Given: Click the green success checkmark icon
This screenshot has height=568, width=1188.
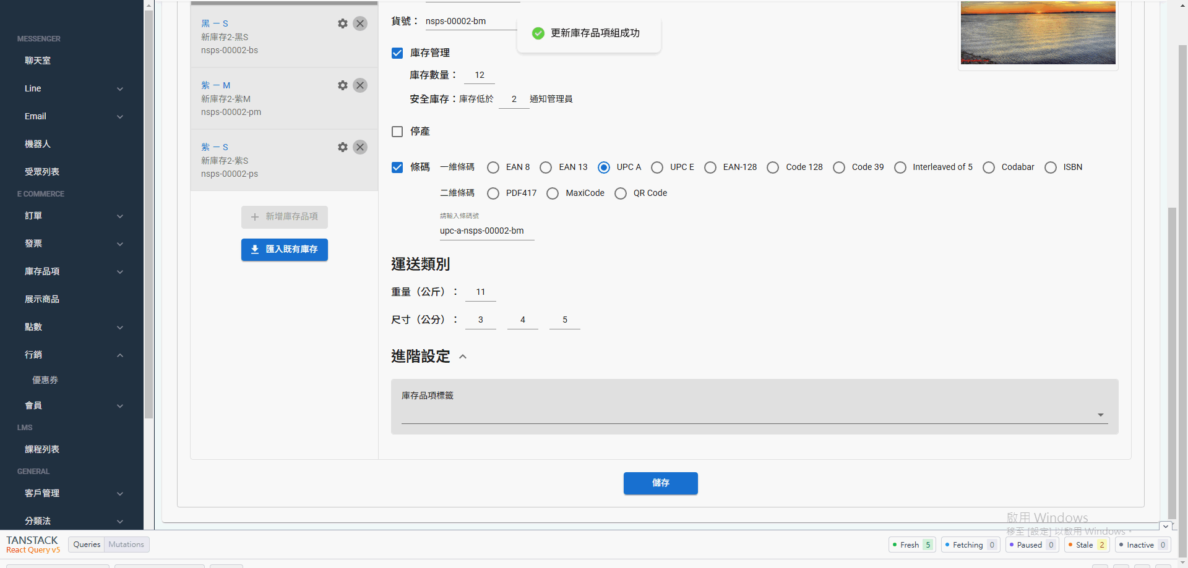Looking at the screenshot, I should pos(538,33).
